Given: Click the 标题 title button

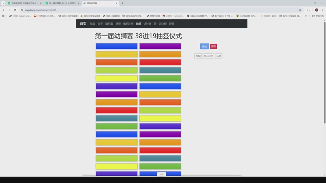Looking at the screenshot, I should pyautogui.click(x=219, y=56).
